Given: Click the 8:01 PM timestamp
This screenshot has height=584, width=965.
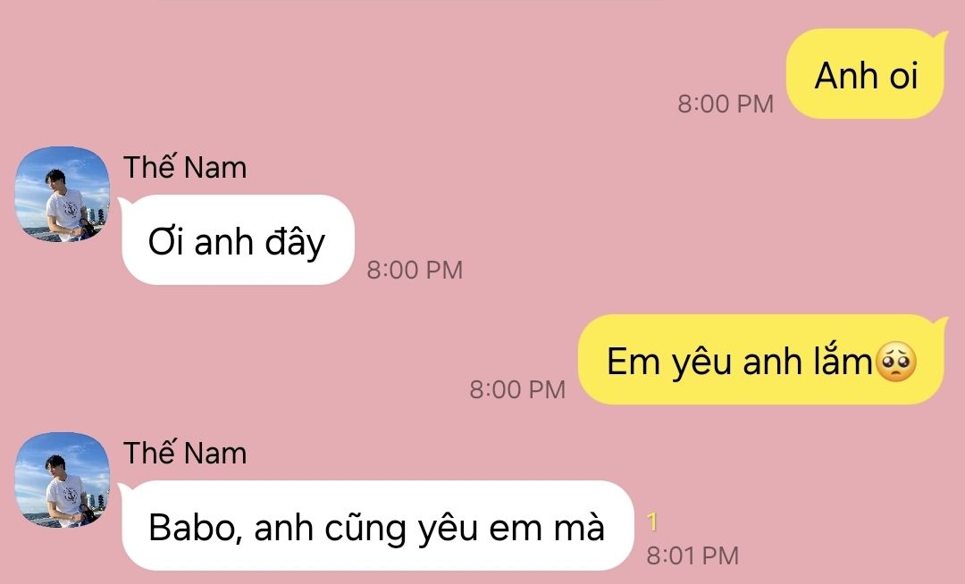Looking at the screenshot, I should pos(692,555).
